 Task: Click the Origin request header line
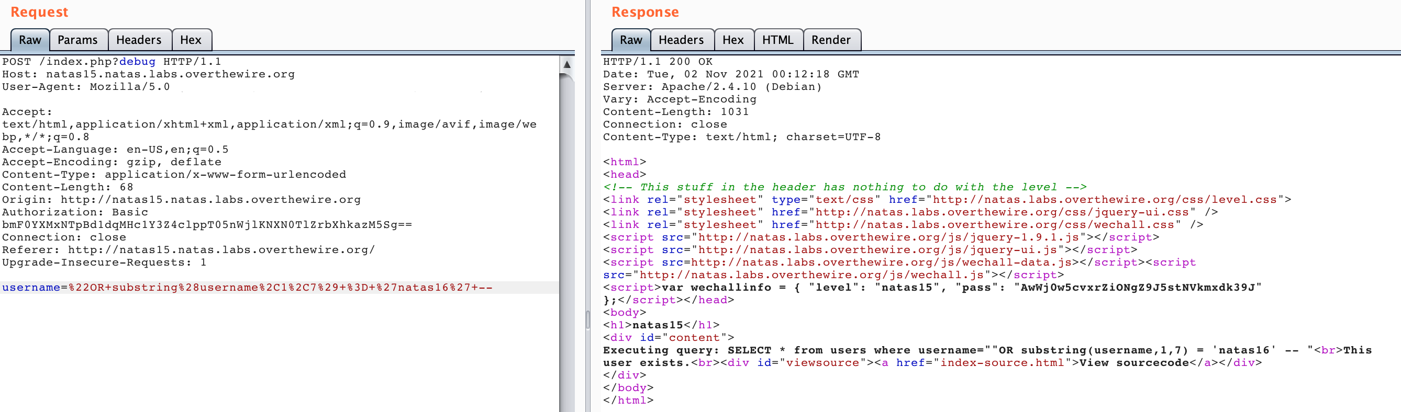182,200
